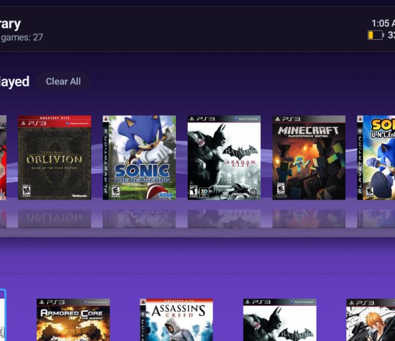Open Batman Arkham City in library grid

280,320
